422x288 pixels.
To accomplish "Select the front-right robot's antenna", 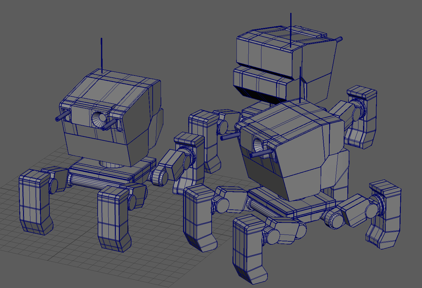I will pyautogui.click(x=300, y=84).
